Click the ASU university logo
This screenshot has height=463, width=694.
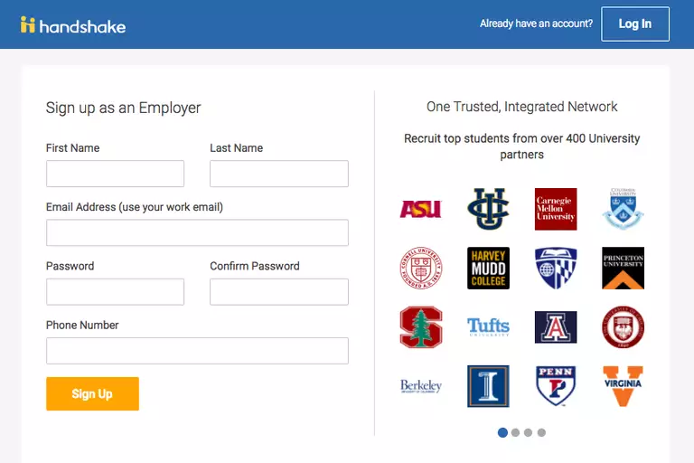tap(420, 209)
